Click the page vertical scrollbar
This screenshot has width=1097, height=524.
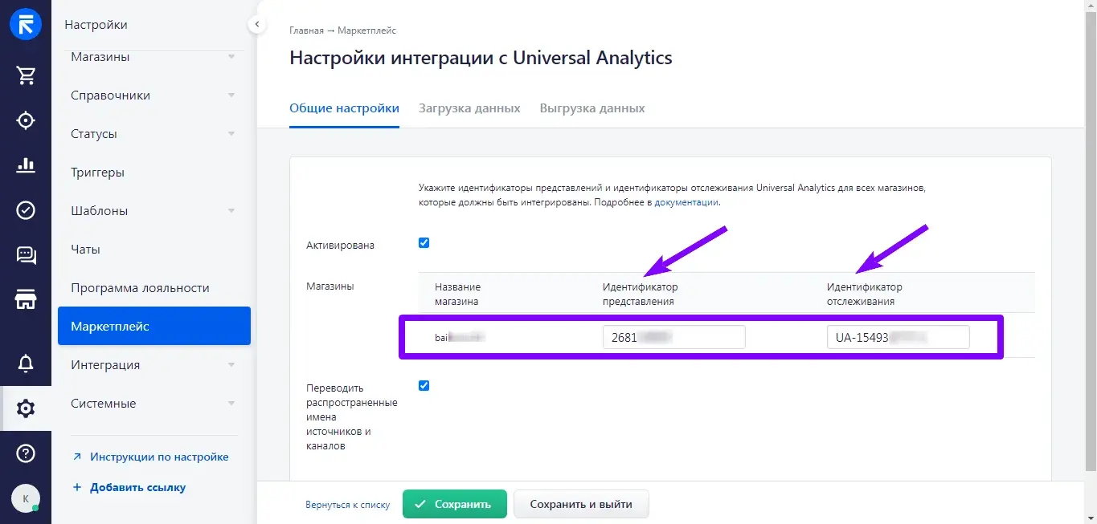1091,241
